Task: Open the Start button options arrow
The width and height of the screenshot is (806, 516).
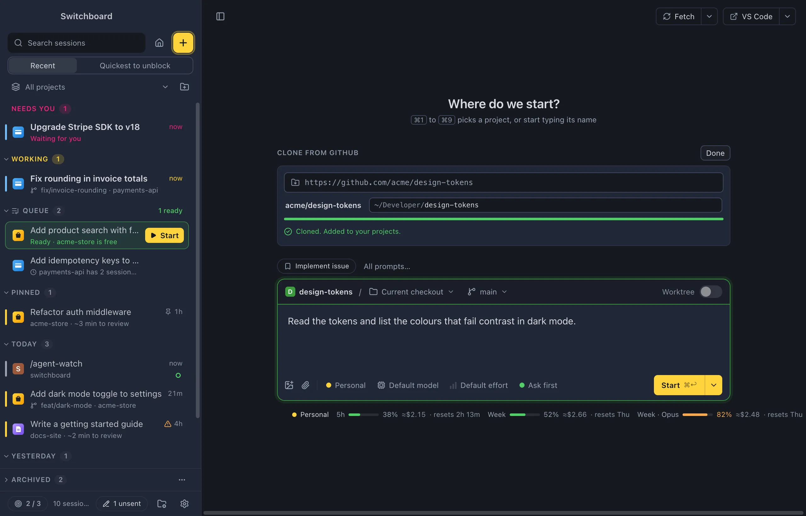Action: [x=713, y=385]
